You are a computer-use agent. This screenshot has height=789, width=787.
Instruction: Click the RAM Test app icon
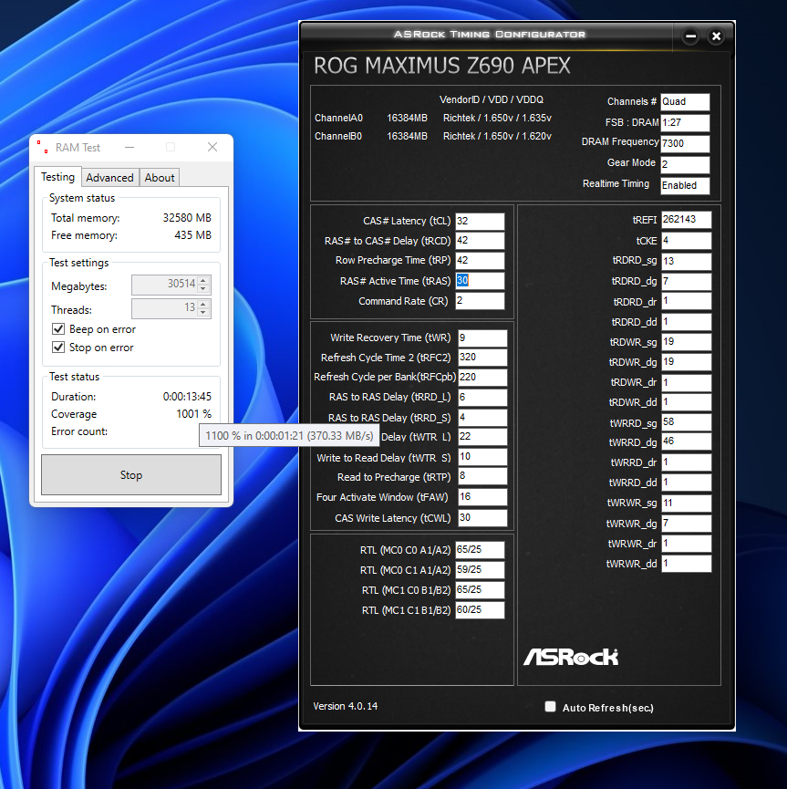(43, 147)
